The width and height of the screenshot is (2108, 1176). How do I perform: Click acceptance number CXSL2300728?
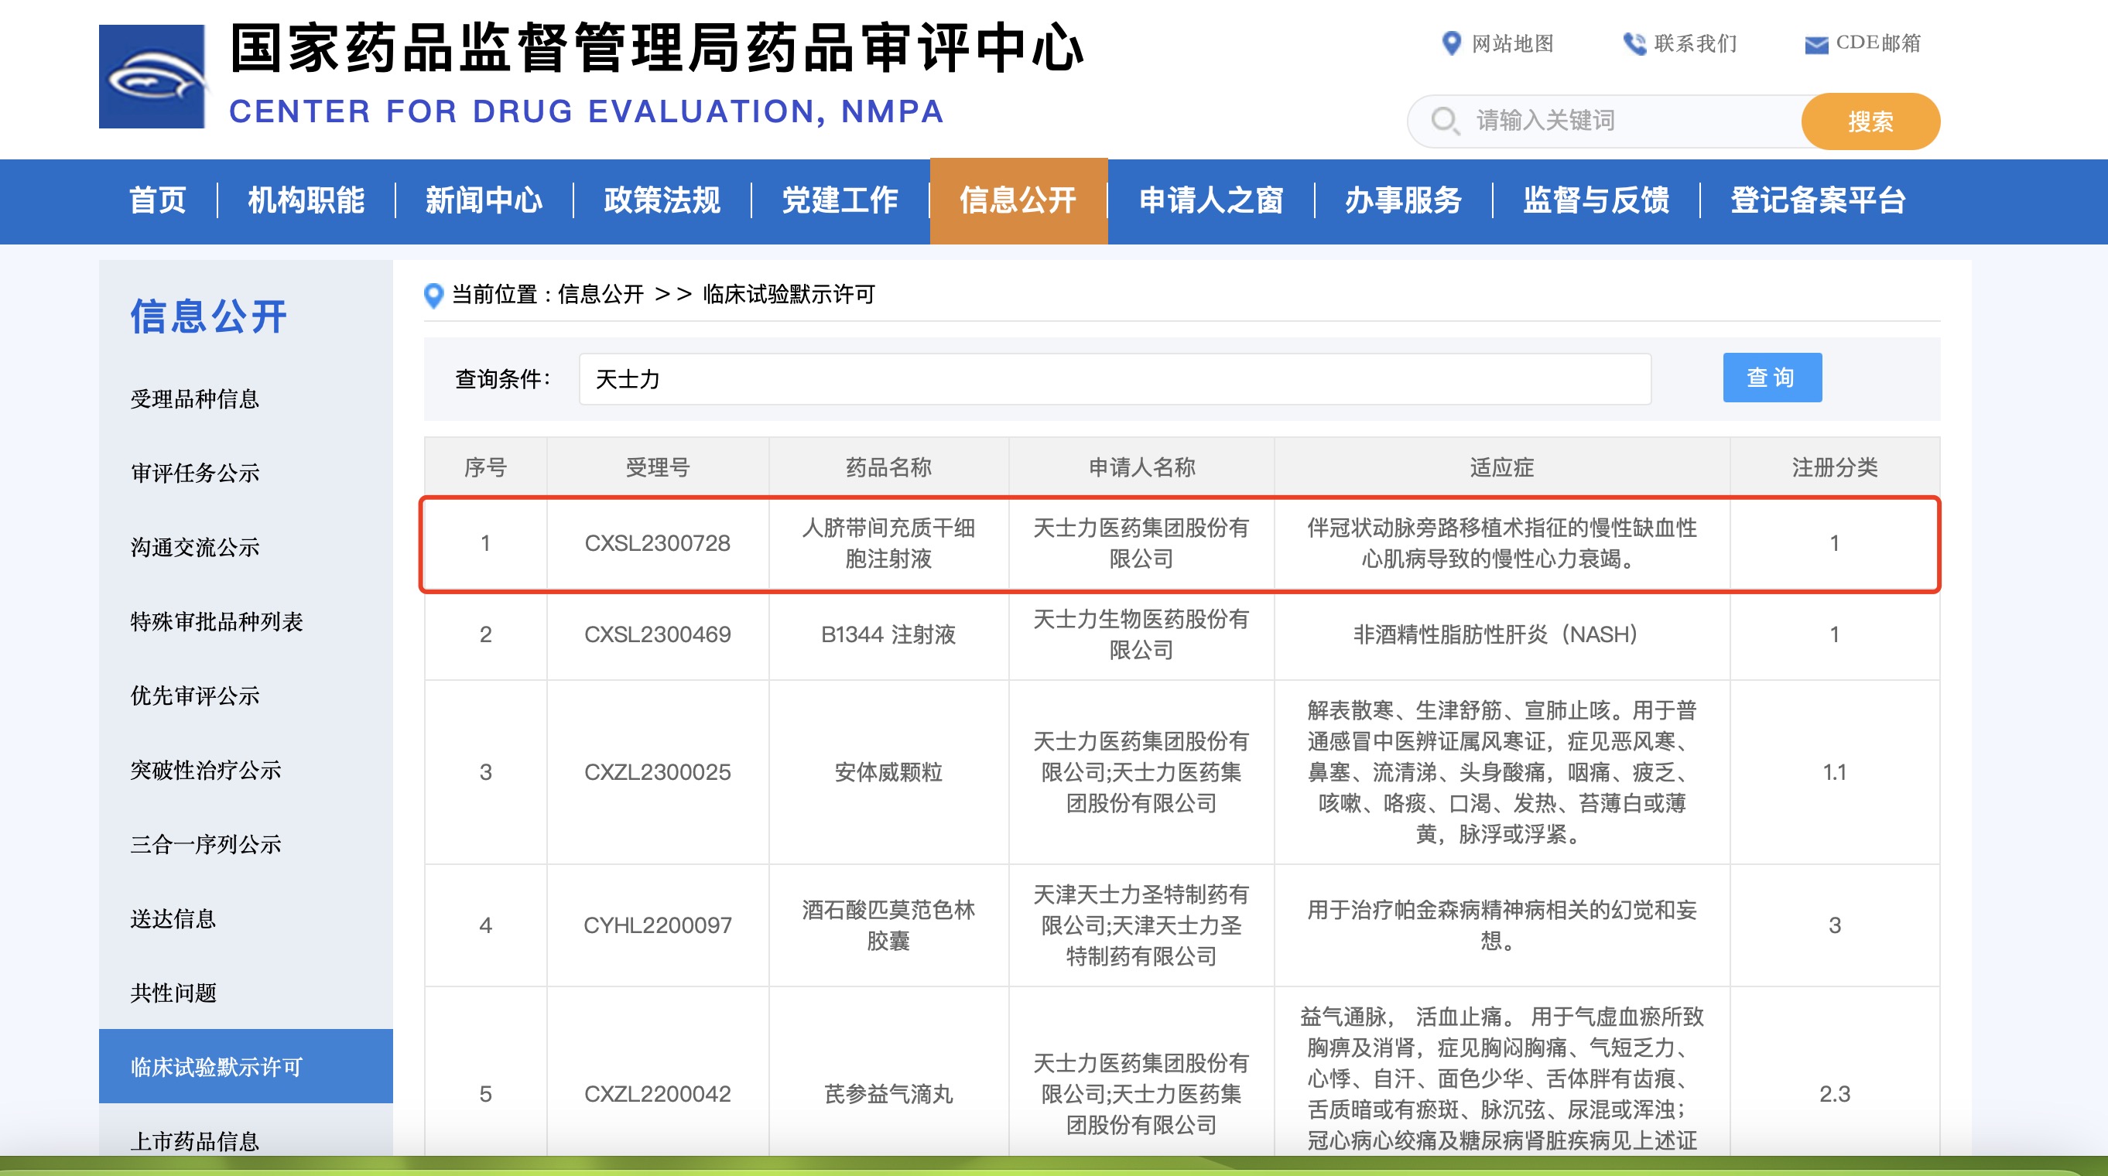(657, 543)
